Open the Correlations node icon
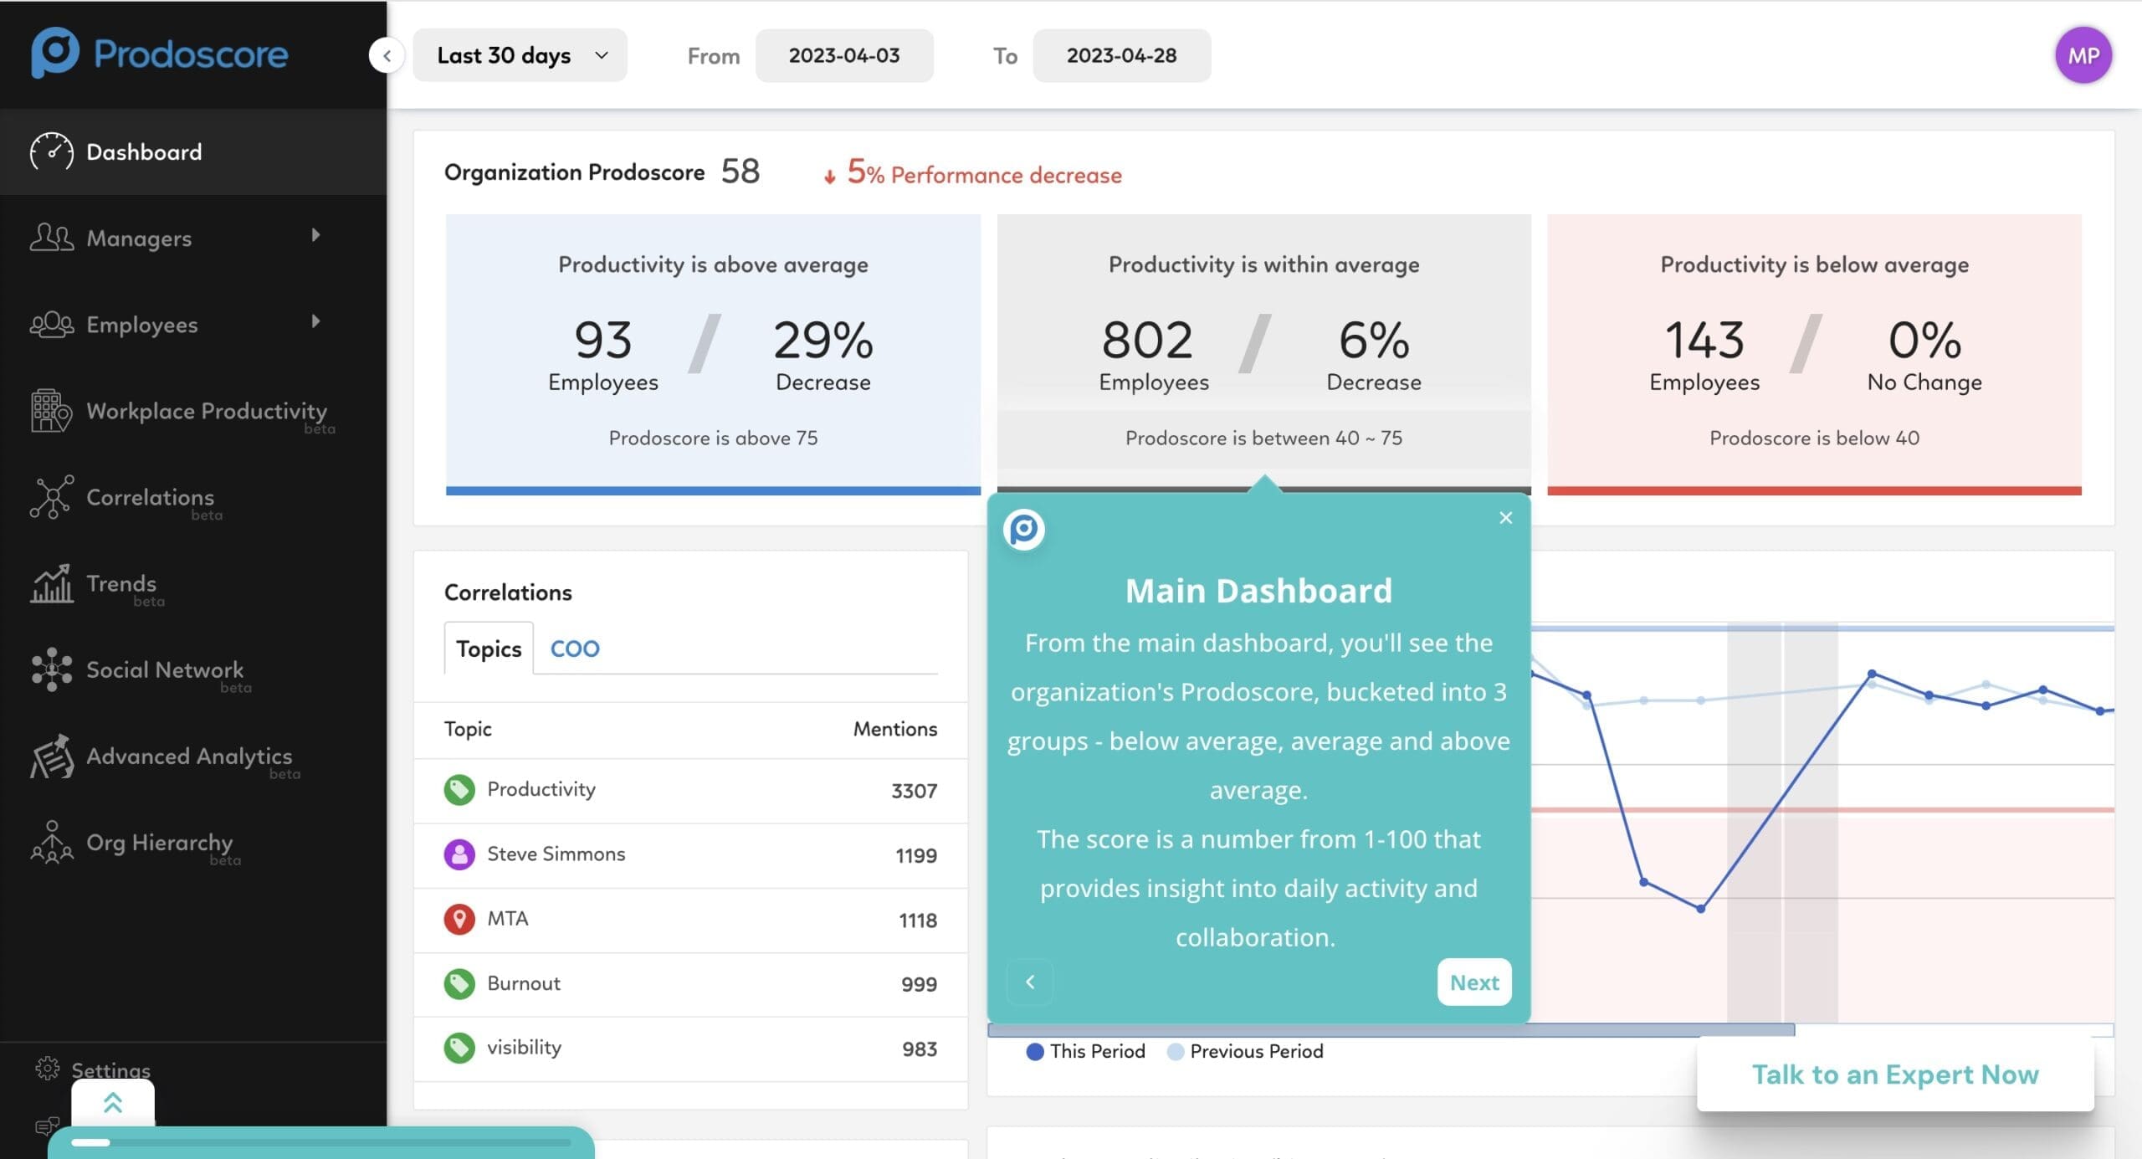The image size is (2142, 1159). pos(51,497)
